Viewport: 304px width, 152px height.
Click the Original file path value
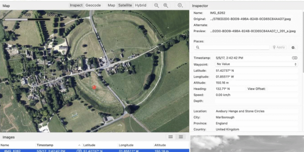pyautogui.click(x=250, y=19)
